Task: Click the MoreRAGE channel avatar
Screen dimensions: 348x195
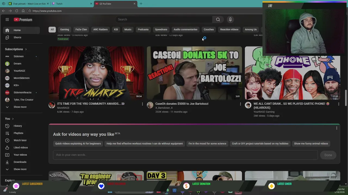Action: (52, 105)
